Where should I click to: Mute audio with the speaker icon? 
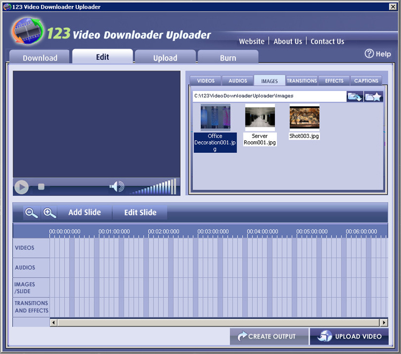(x=117, y=187)
